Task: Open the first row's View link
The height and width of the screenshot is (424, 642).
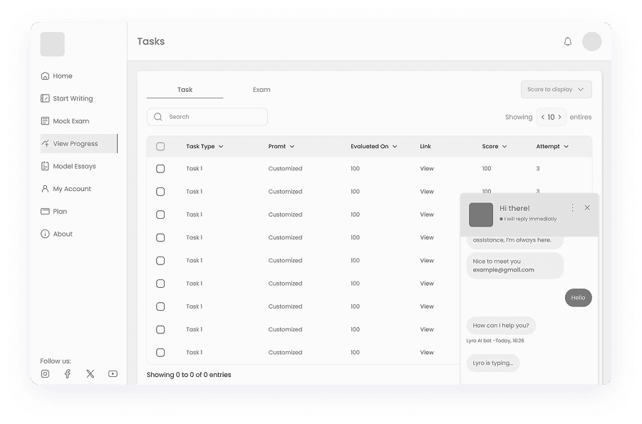Action: (x=426, y=168)
